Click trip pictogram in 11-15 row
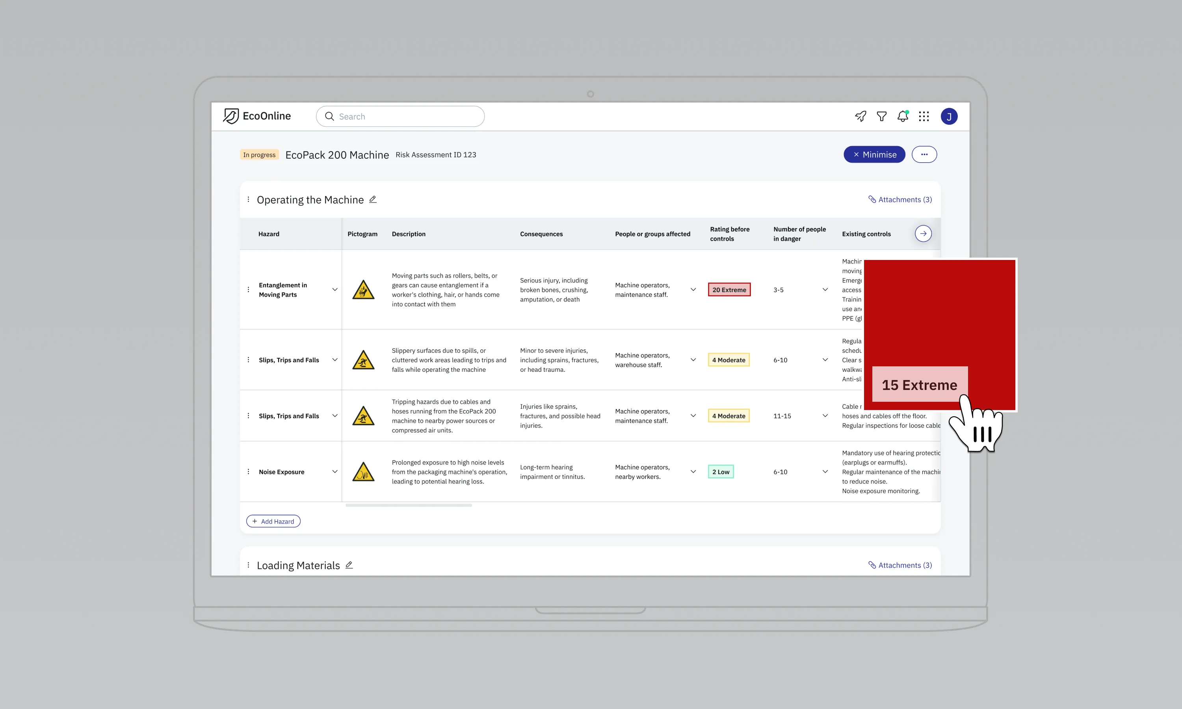 click(x=363, y=416)
